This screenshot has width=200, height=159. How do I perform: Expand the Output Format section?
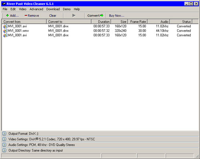click(4, 133)
